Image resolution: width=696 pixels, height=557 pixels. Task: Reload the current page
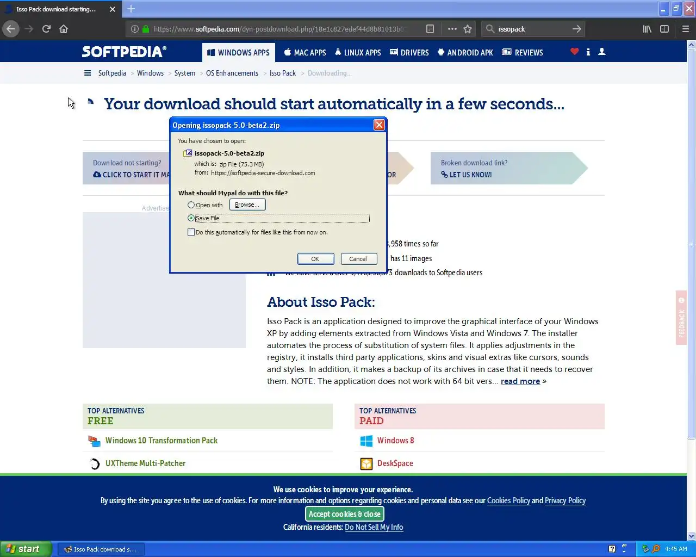[x=46, y=29]
